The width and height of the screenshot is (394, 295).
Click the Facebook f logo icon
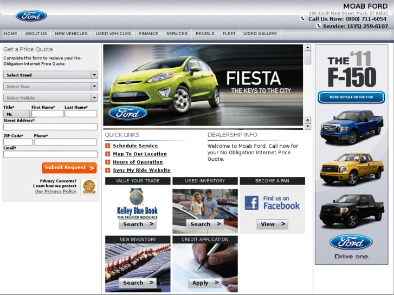click(251, 203)
